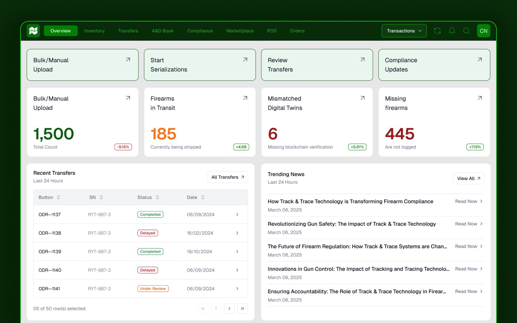
Task: Open arrow icon on Mismatched Digital Twins card
Action: [x=363, y=98]
